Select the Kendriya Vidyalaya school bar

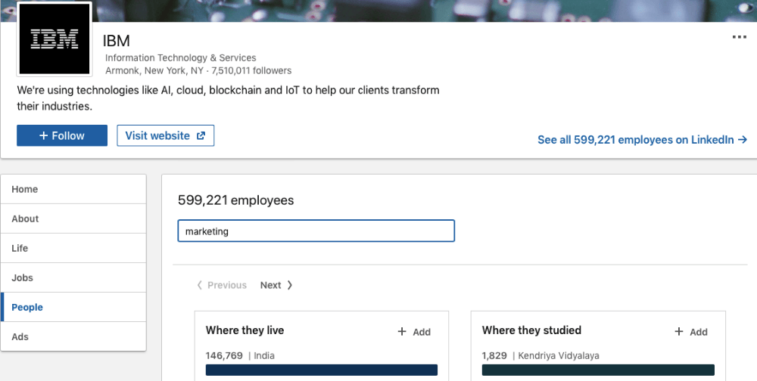597,370
